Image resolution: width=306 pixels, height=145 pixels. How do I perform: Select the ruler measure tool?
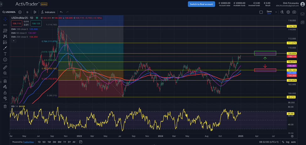5,67
